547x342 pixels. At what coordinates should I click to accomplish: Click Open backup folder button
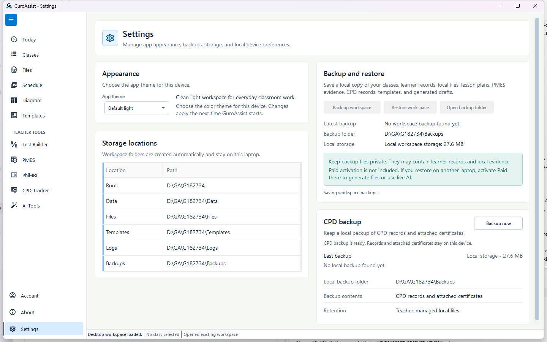[467, 107]
